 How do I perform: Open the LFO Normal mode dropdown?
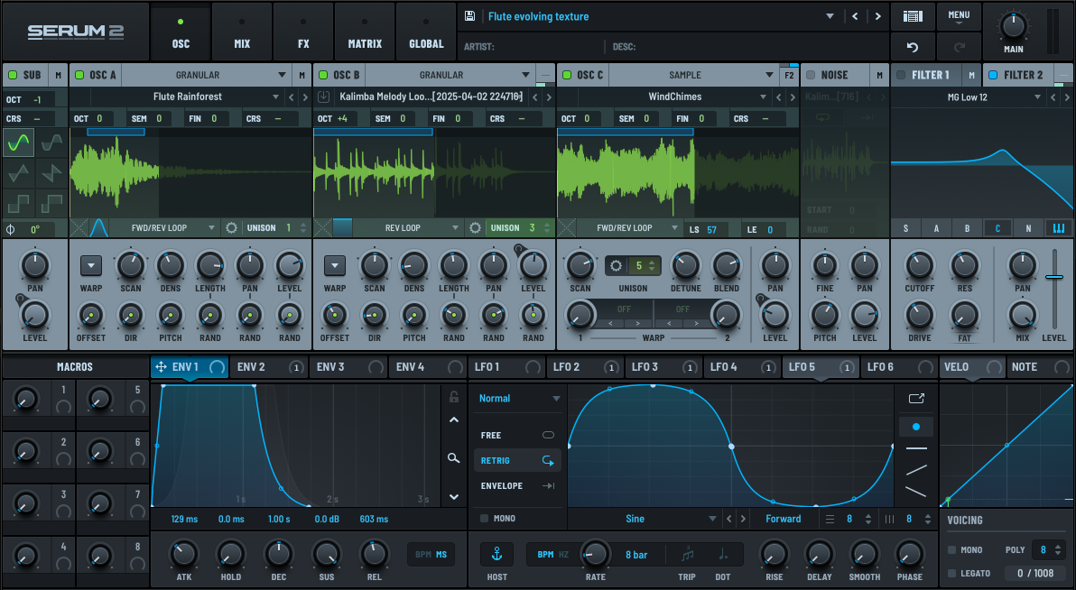point(519,399)
